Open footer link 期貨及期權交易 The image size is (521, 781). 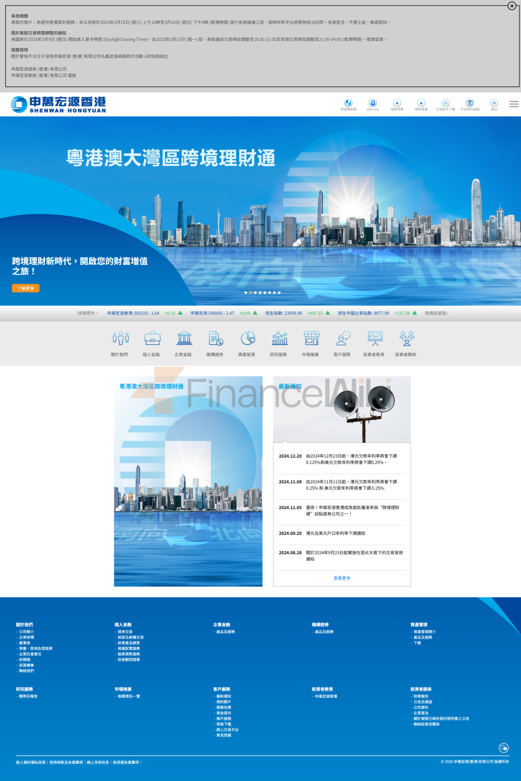coord(130,638)
